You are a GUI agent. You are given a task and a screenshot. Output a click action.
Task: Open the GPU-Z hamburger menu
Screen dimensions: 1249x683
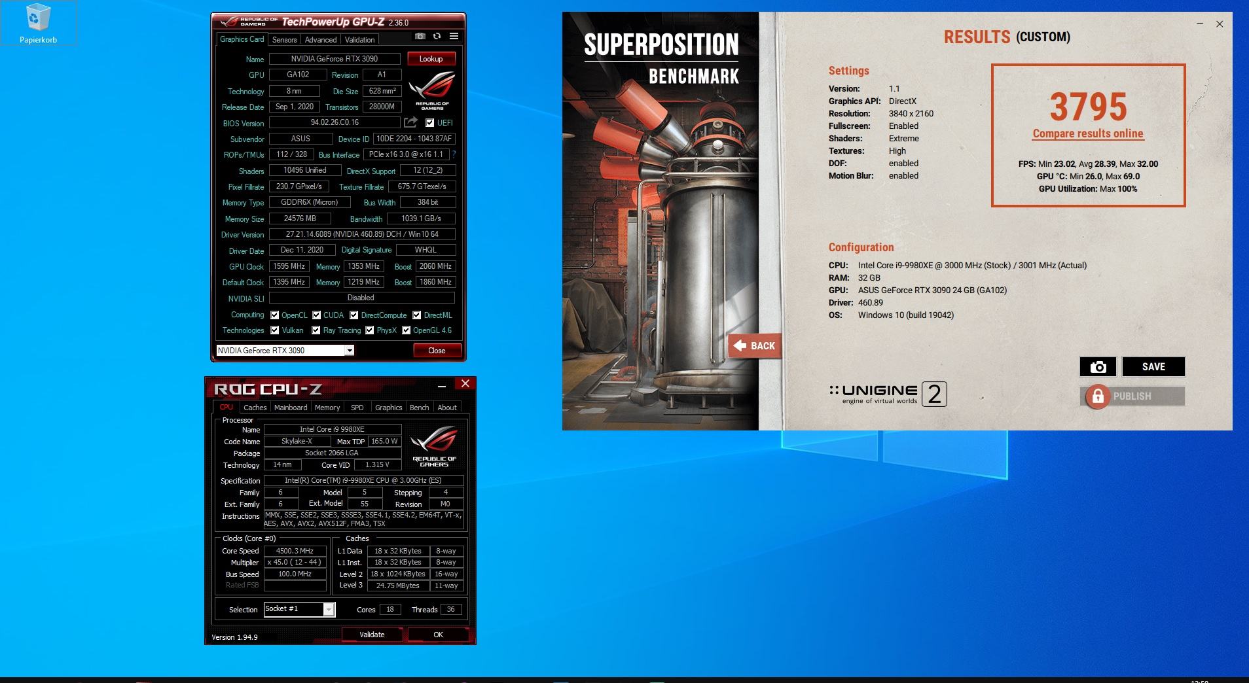coord(454,37)
